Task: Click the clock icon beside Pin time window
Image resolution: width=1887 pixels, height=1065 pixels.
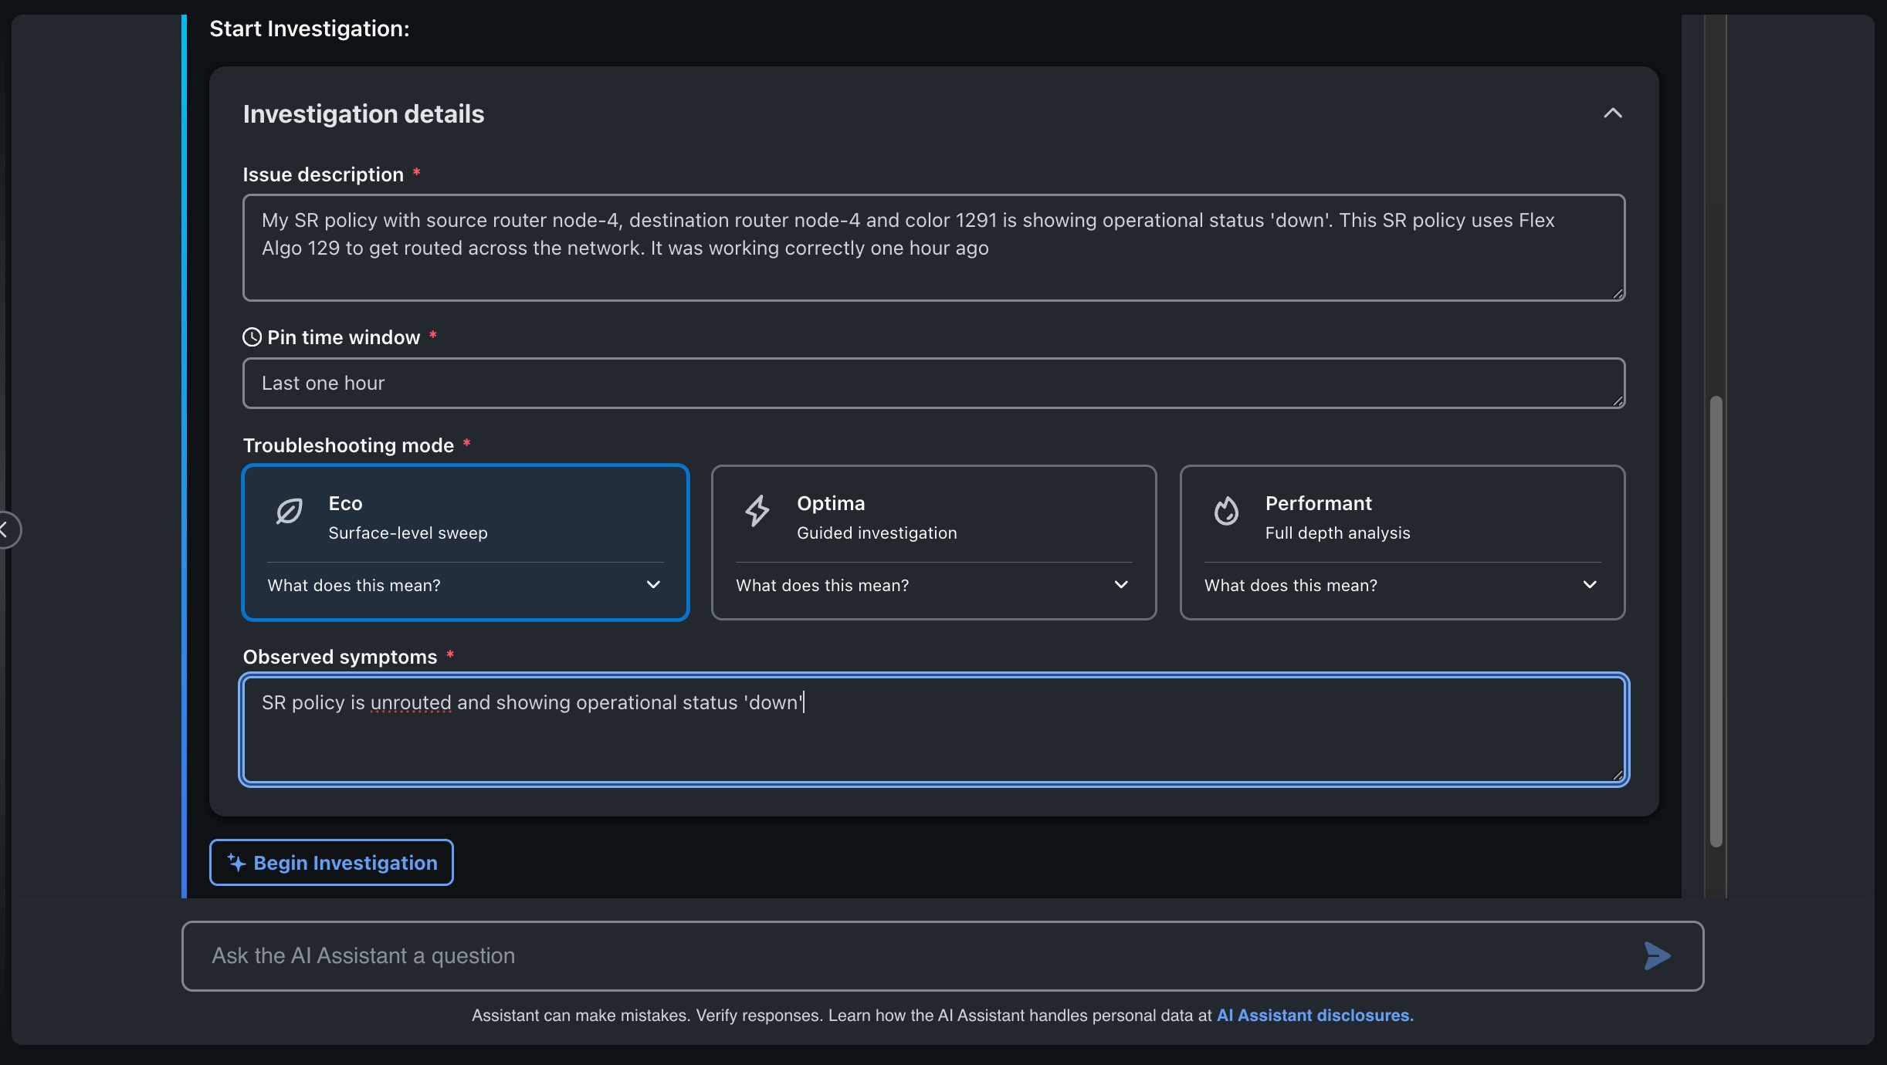Action: coord(252,337)
